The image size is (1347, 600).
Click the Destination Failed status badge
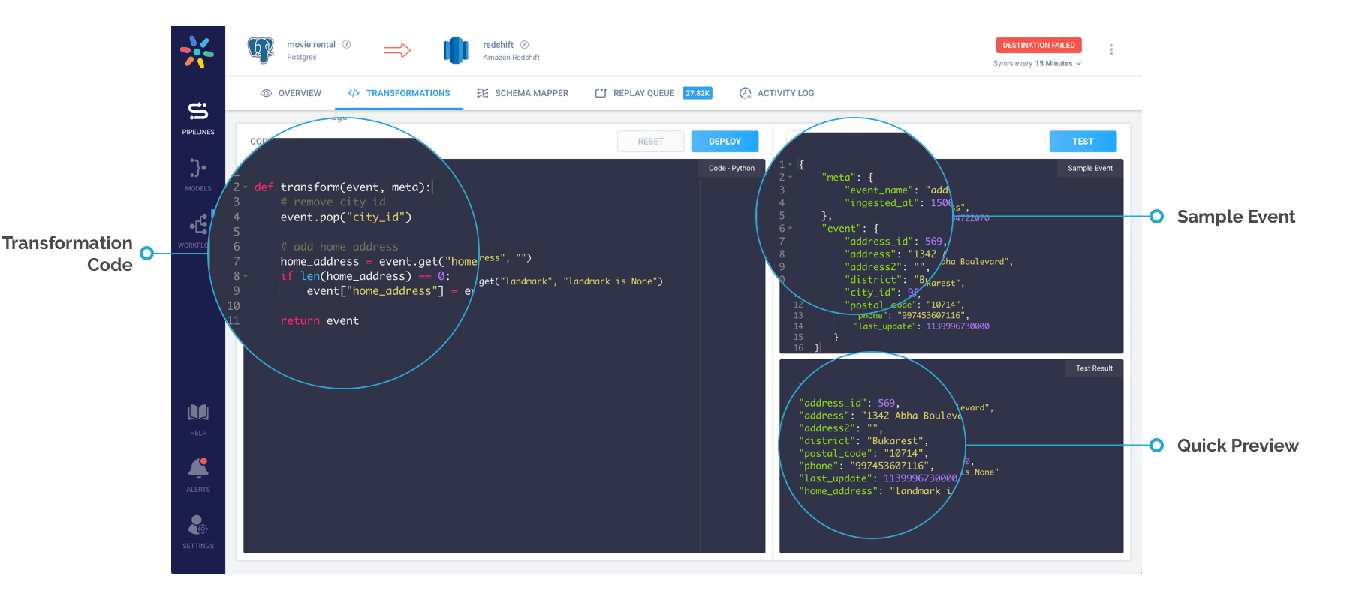[1039, 45]
